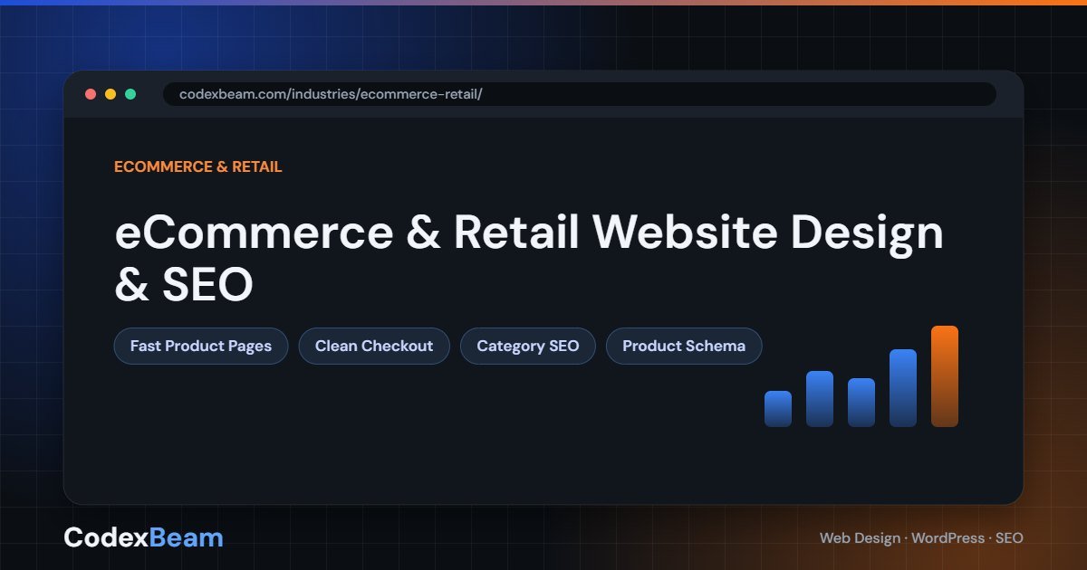Screen dimensions: 1087x570
Task: Click the orange ECOMMERCE & RETAIL label
Action: (x=198, y=166)
